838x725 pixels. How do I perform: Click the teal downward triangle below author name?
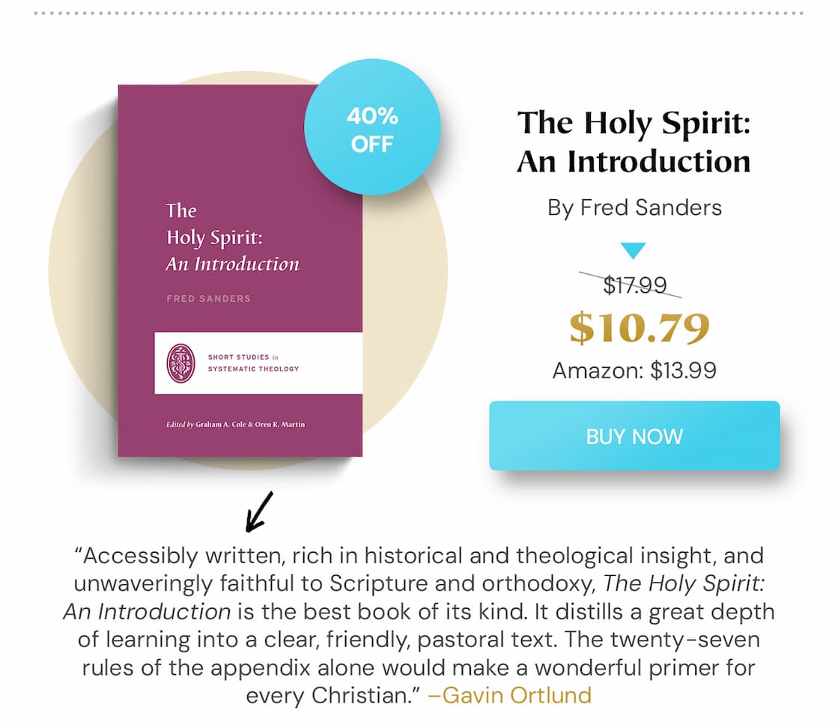633,251
